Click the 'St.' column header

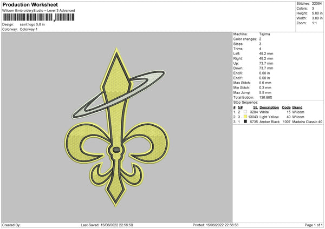pos(255,107)
